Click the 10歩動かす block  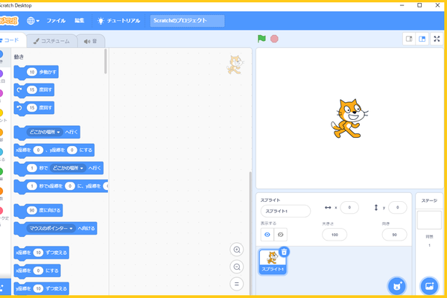(37, 72)
